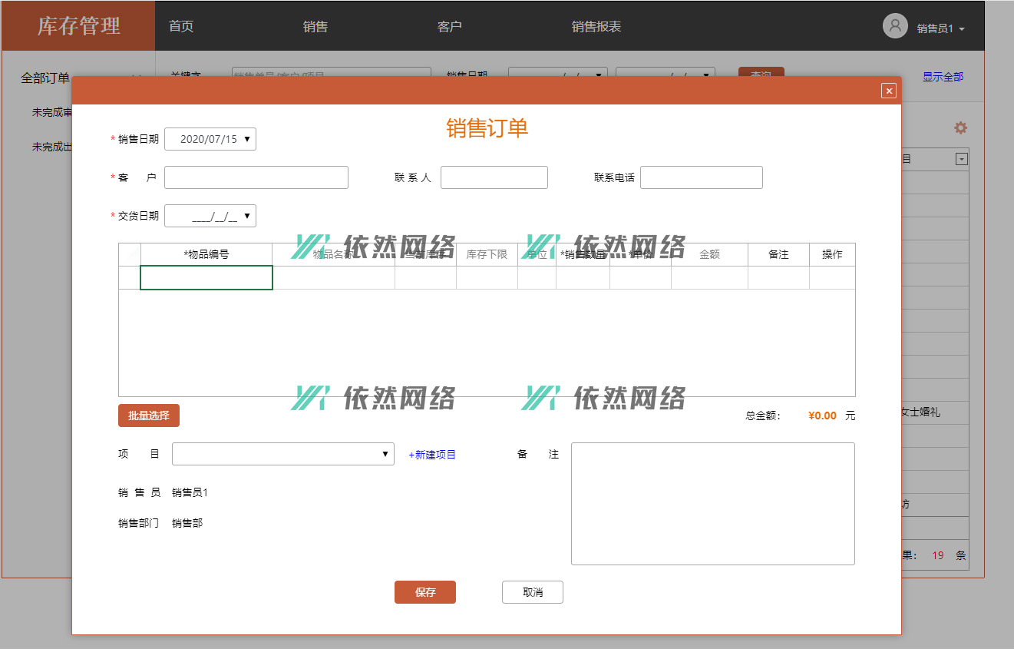
Task: Open the 销售日期 date picker dropdown
Action: click(x=246, y=139)
